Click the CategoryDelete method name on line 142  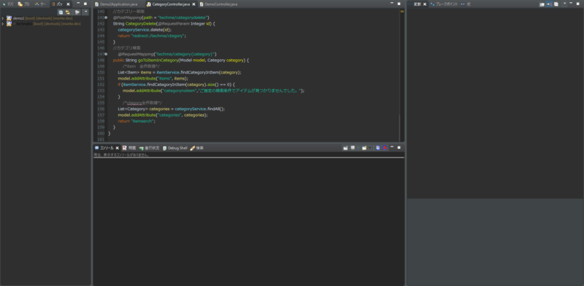coord(141,23)
